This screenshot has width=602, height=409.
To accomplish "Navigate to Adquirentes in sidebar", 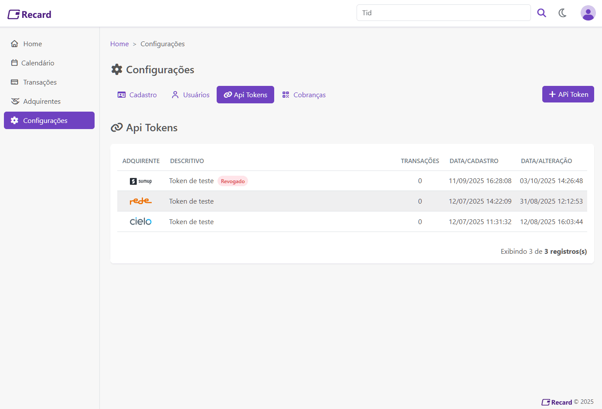I will point(41,102).
